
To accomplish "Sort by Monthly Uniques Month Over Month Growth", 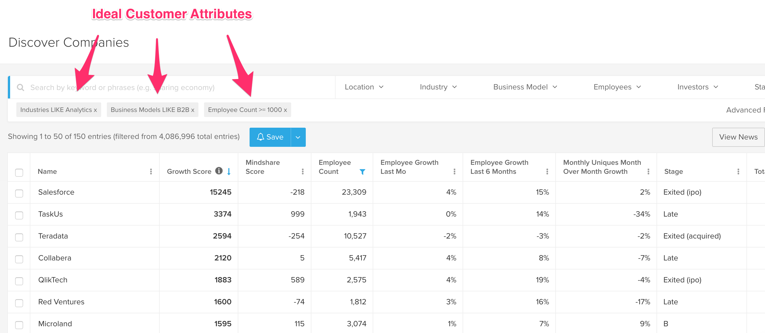I will 602,167.
